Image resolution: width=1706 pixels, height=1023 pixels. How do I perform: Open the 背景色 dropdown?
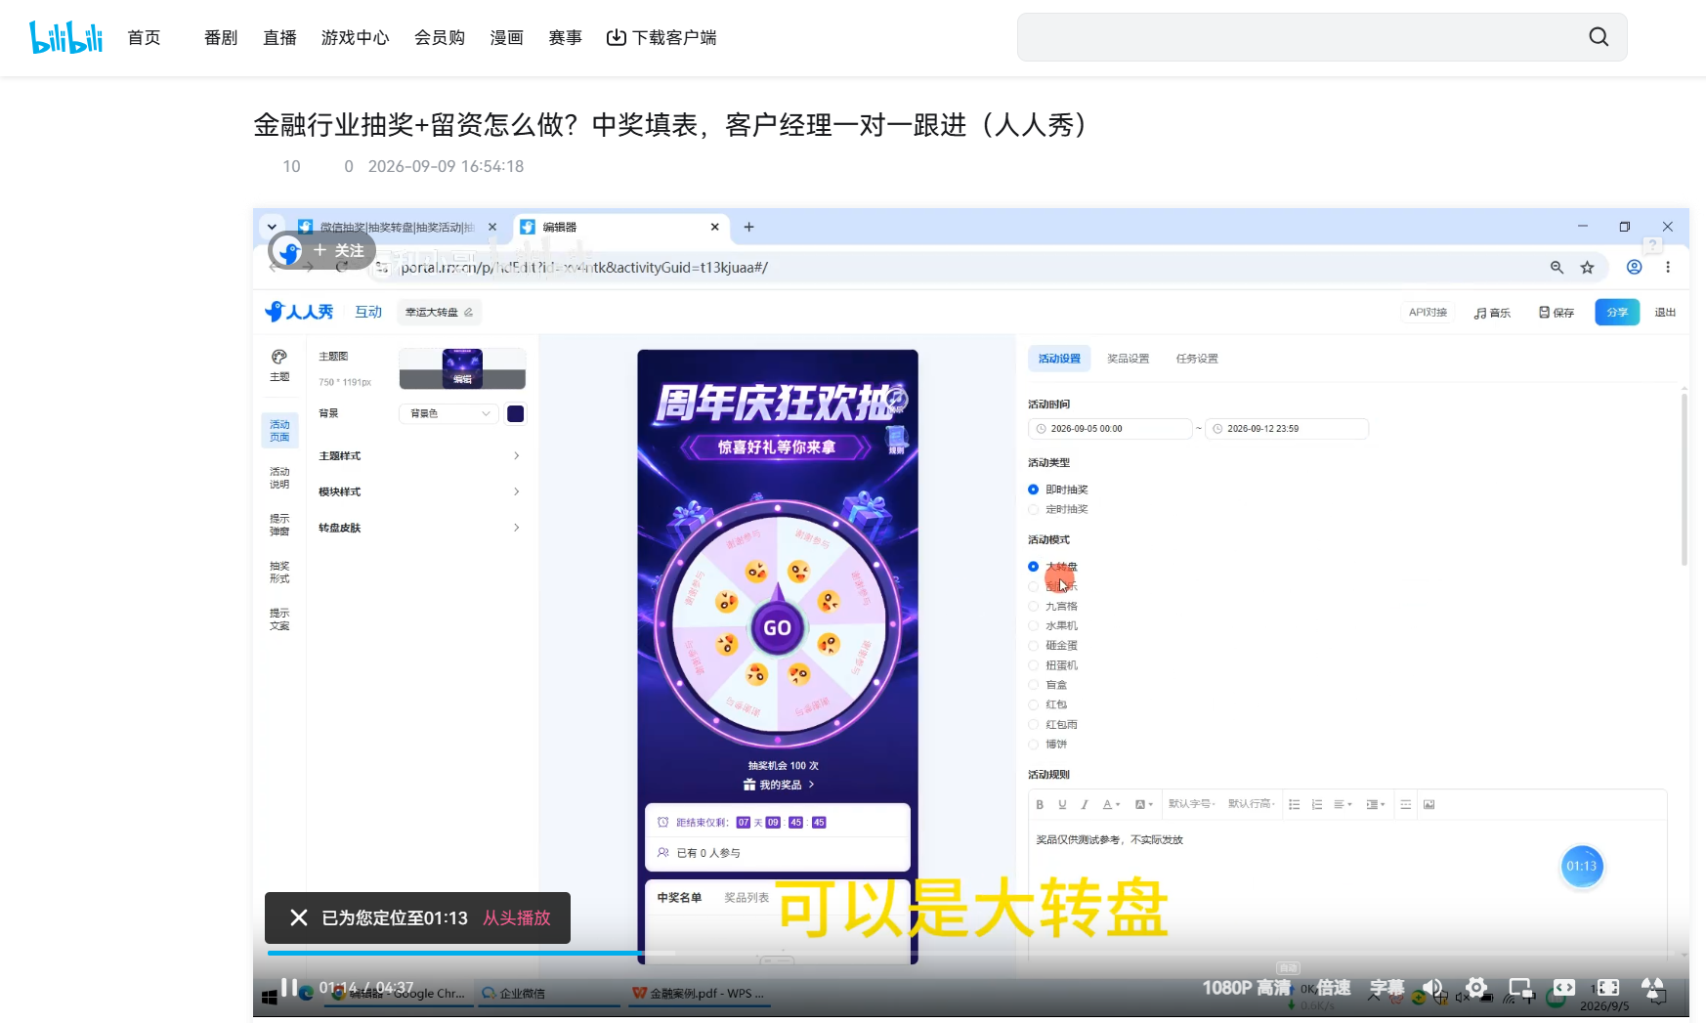(448, 414)
